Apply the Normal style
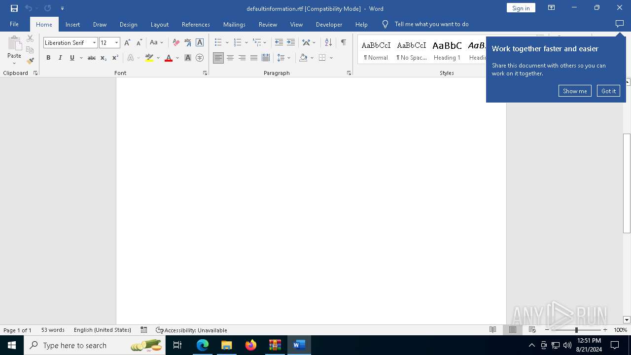 pyautogui.click(x=376, y=50)
